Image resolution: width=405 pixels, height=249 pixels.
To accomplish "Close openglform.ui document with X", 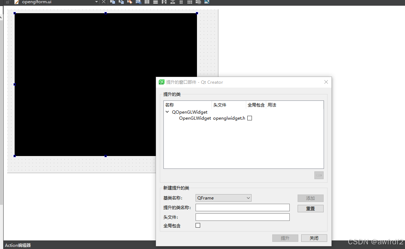I will 103,2.
